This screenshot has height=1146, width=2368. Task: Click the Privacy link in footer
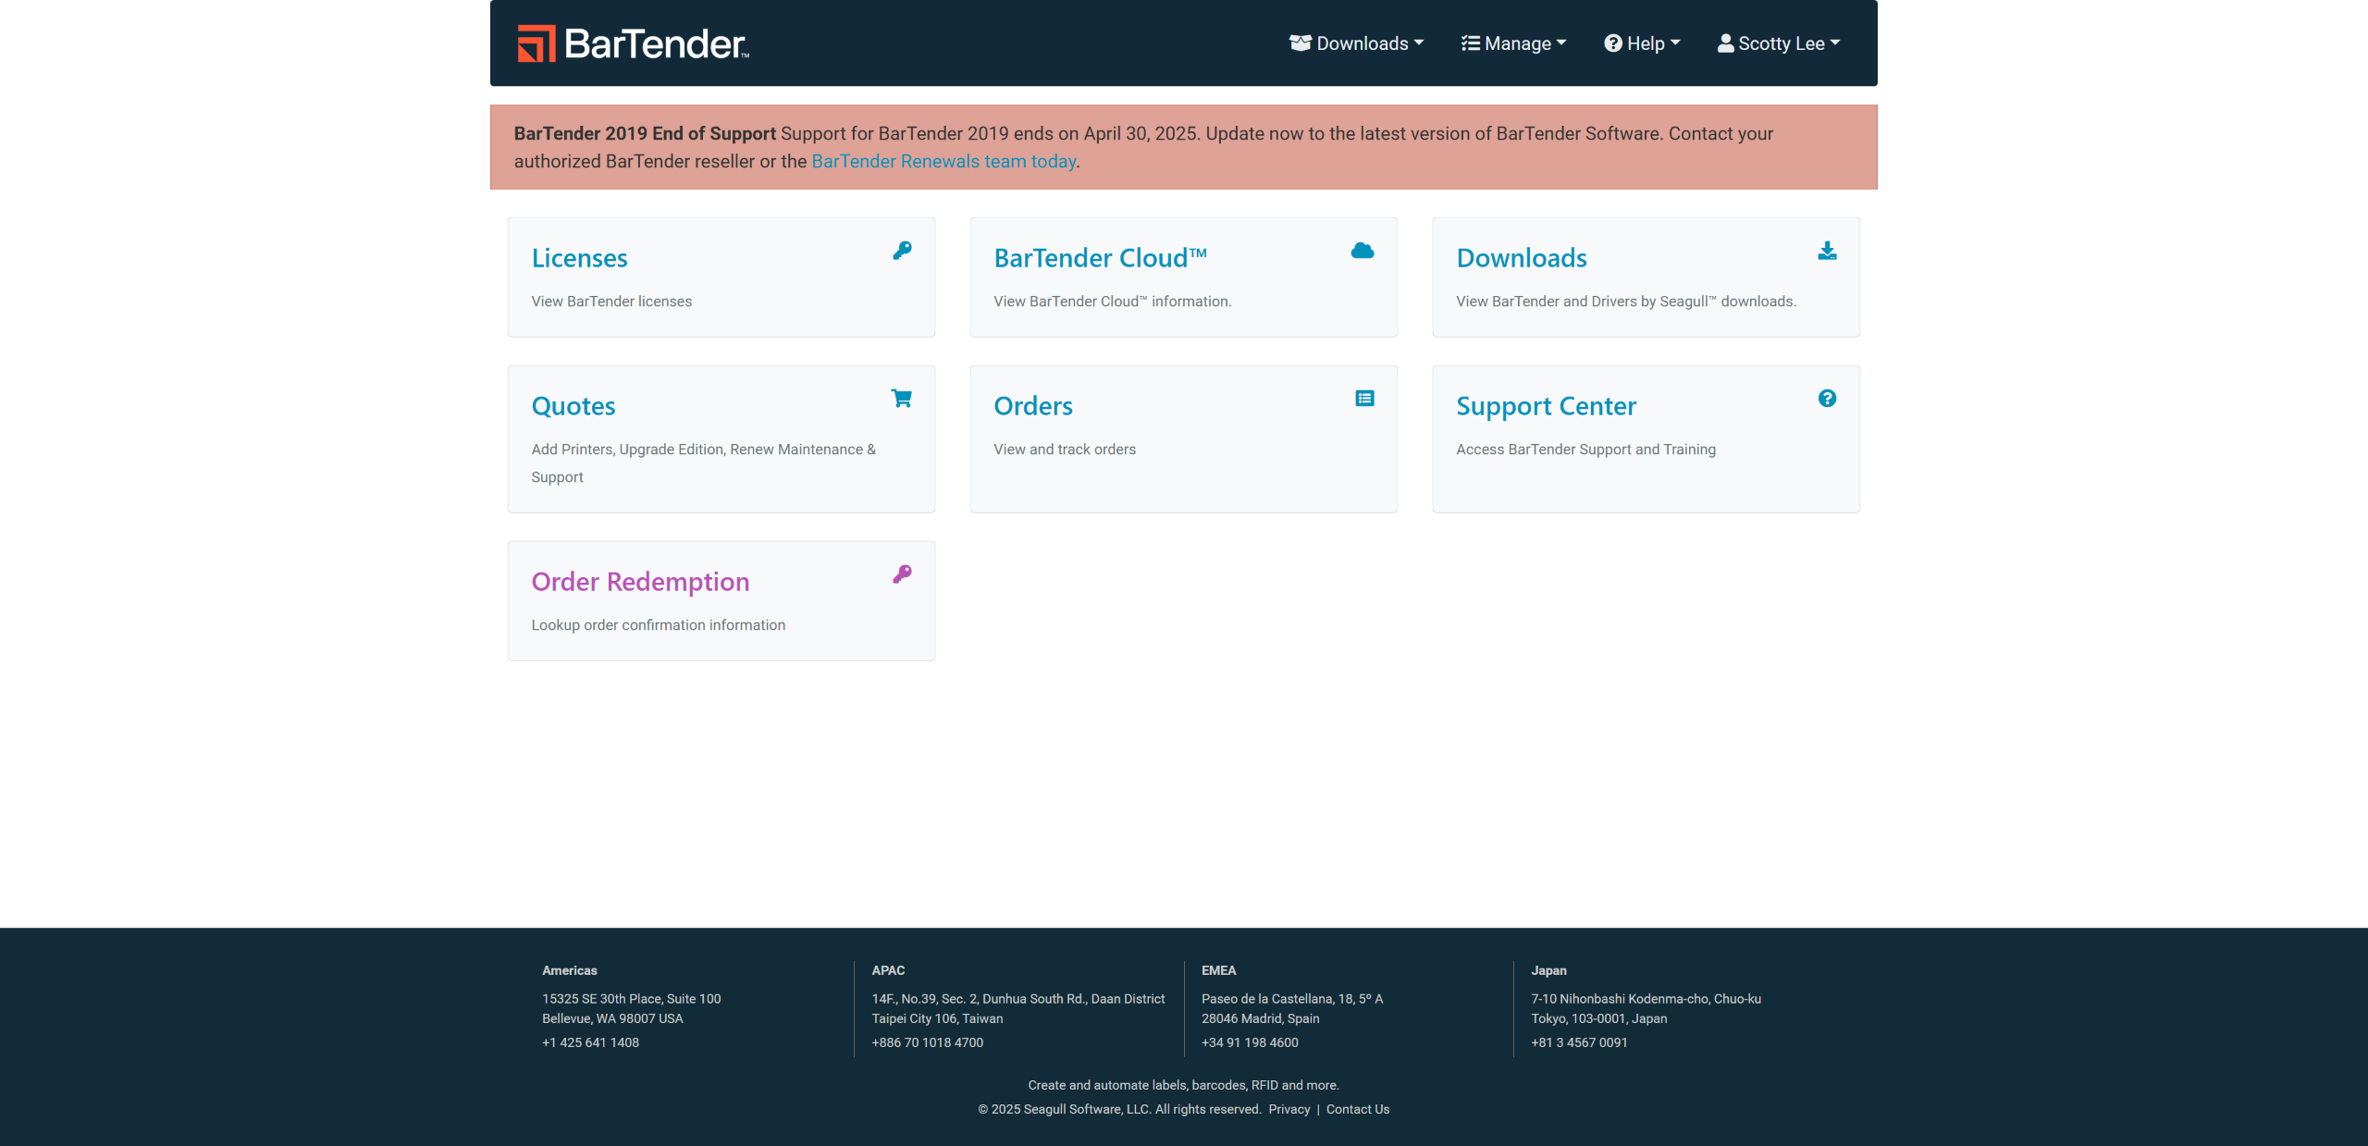click(1289, 1109)
